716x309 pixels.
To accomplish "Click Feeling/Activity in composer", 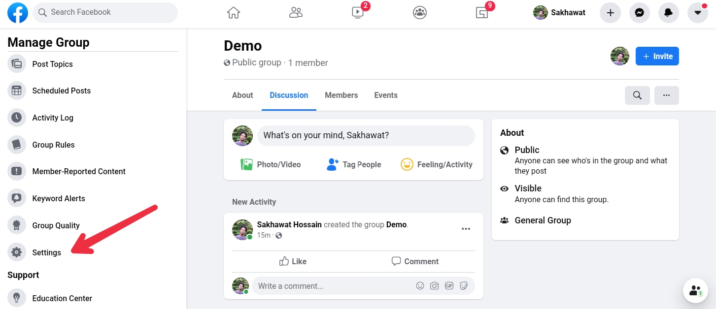I will [437, 164].
